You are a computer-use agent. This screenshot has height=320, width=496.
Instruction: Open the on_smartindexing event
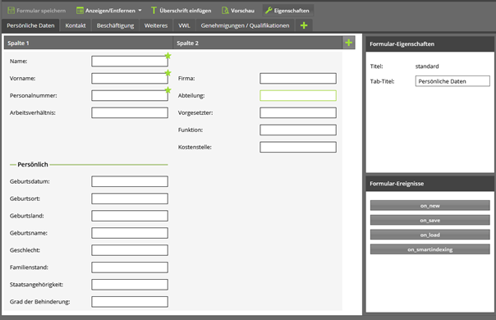[429, 249]
